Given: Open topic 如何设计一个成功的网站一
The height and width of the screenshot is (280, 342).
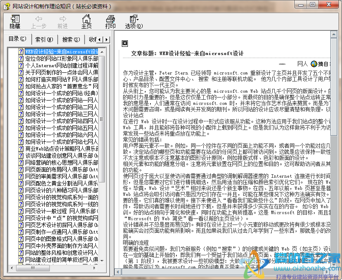Looking at the screenshot, I should tap(62, 100).
